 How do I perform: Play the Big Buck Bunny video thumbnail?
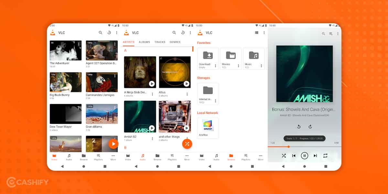pos(65,82)
